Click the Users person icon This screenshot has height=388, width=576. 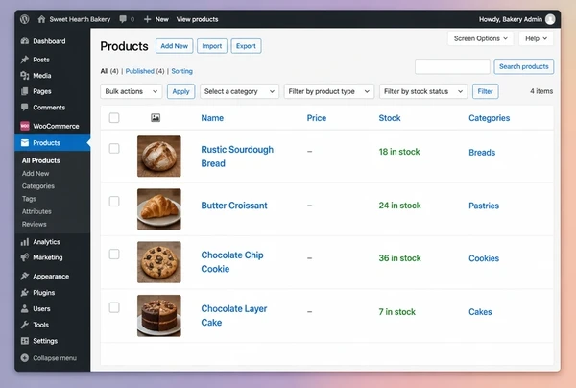[x=25, y=308]
